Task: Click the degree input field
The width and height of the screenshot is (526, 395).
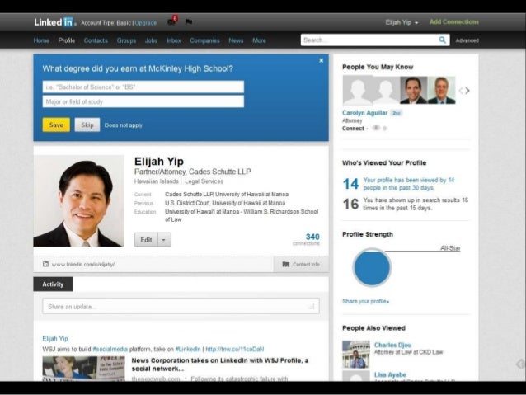Action: click(143, 87)
